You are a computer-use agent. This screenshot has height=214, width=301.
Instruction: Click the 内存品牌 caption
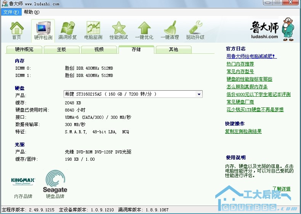[23, 196]
